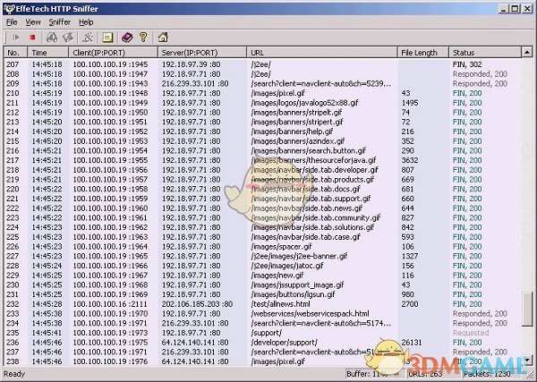
Task: Open the File menu
Action: pyautogui.click(x=12, y=21)
